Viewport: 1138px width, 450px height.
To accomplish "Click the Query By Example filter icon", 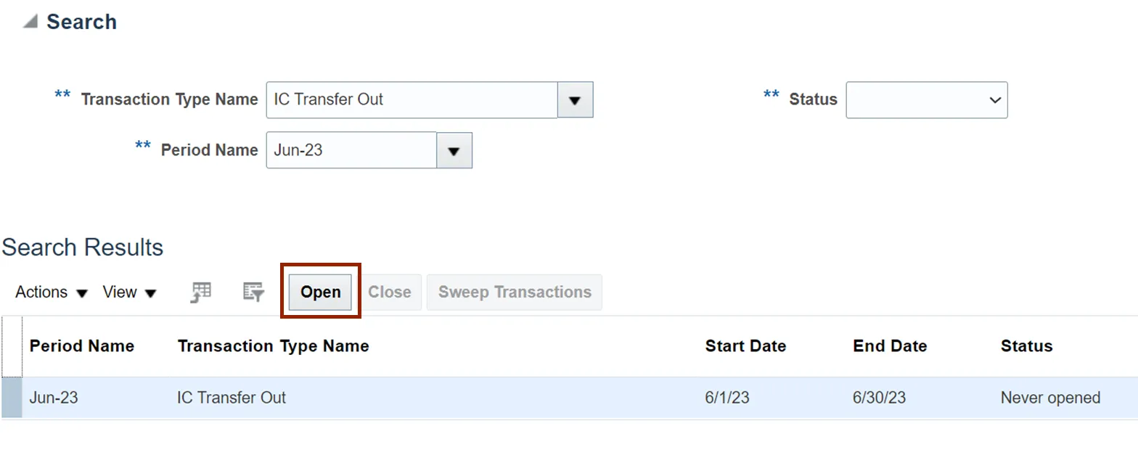I will click(x=253, y=292).
